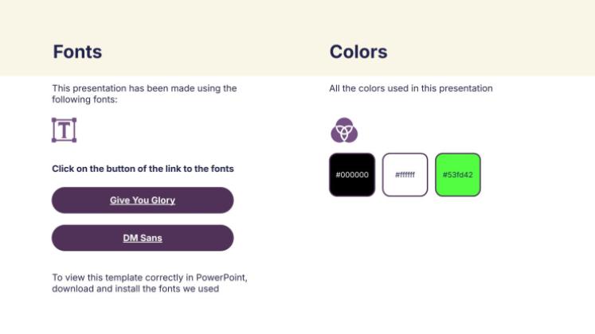Click the bold "Click on the button" instruction
Viewport: 595px width, 334px height.
tap(143, 169)
